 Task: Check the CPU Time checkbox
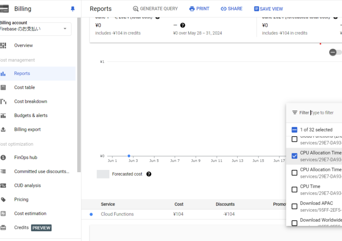[294, 189]
